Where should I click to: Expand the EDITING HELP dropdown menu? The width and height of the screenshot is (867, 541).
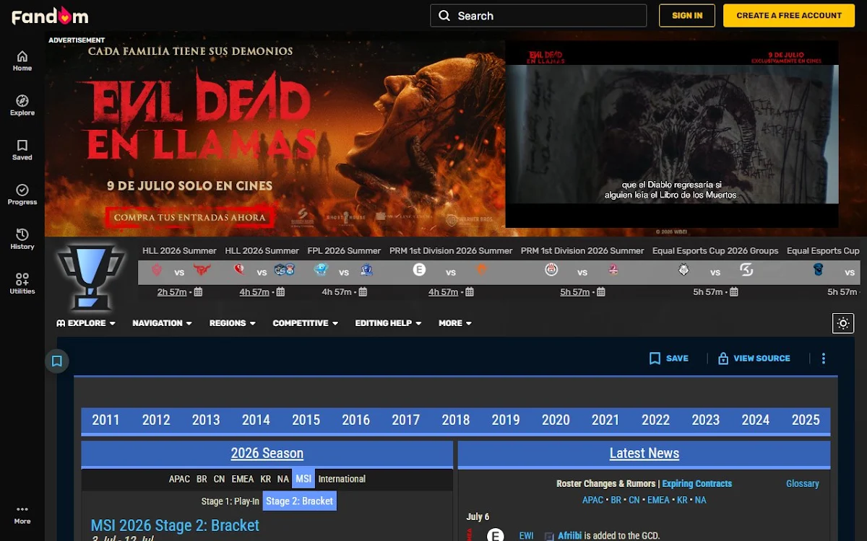pyautogui.click(x=388, y=323)
